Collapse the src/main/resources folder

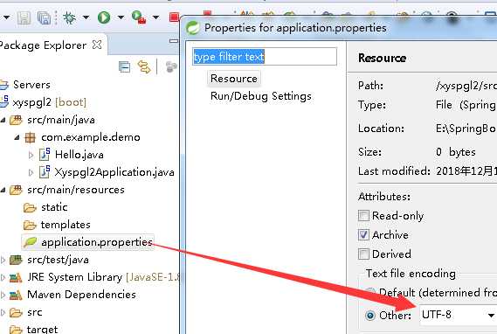3,190
